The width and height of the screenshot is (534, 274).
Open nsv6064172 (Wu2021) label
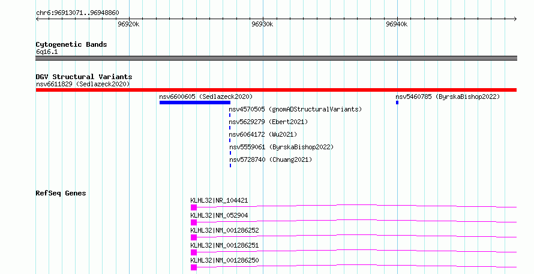click(x=263, y=134)
